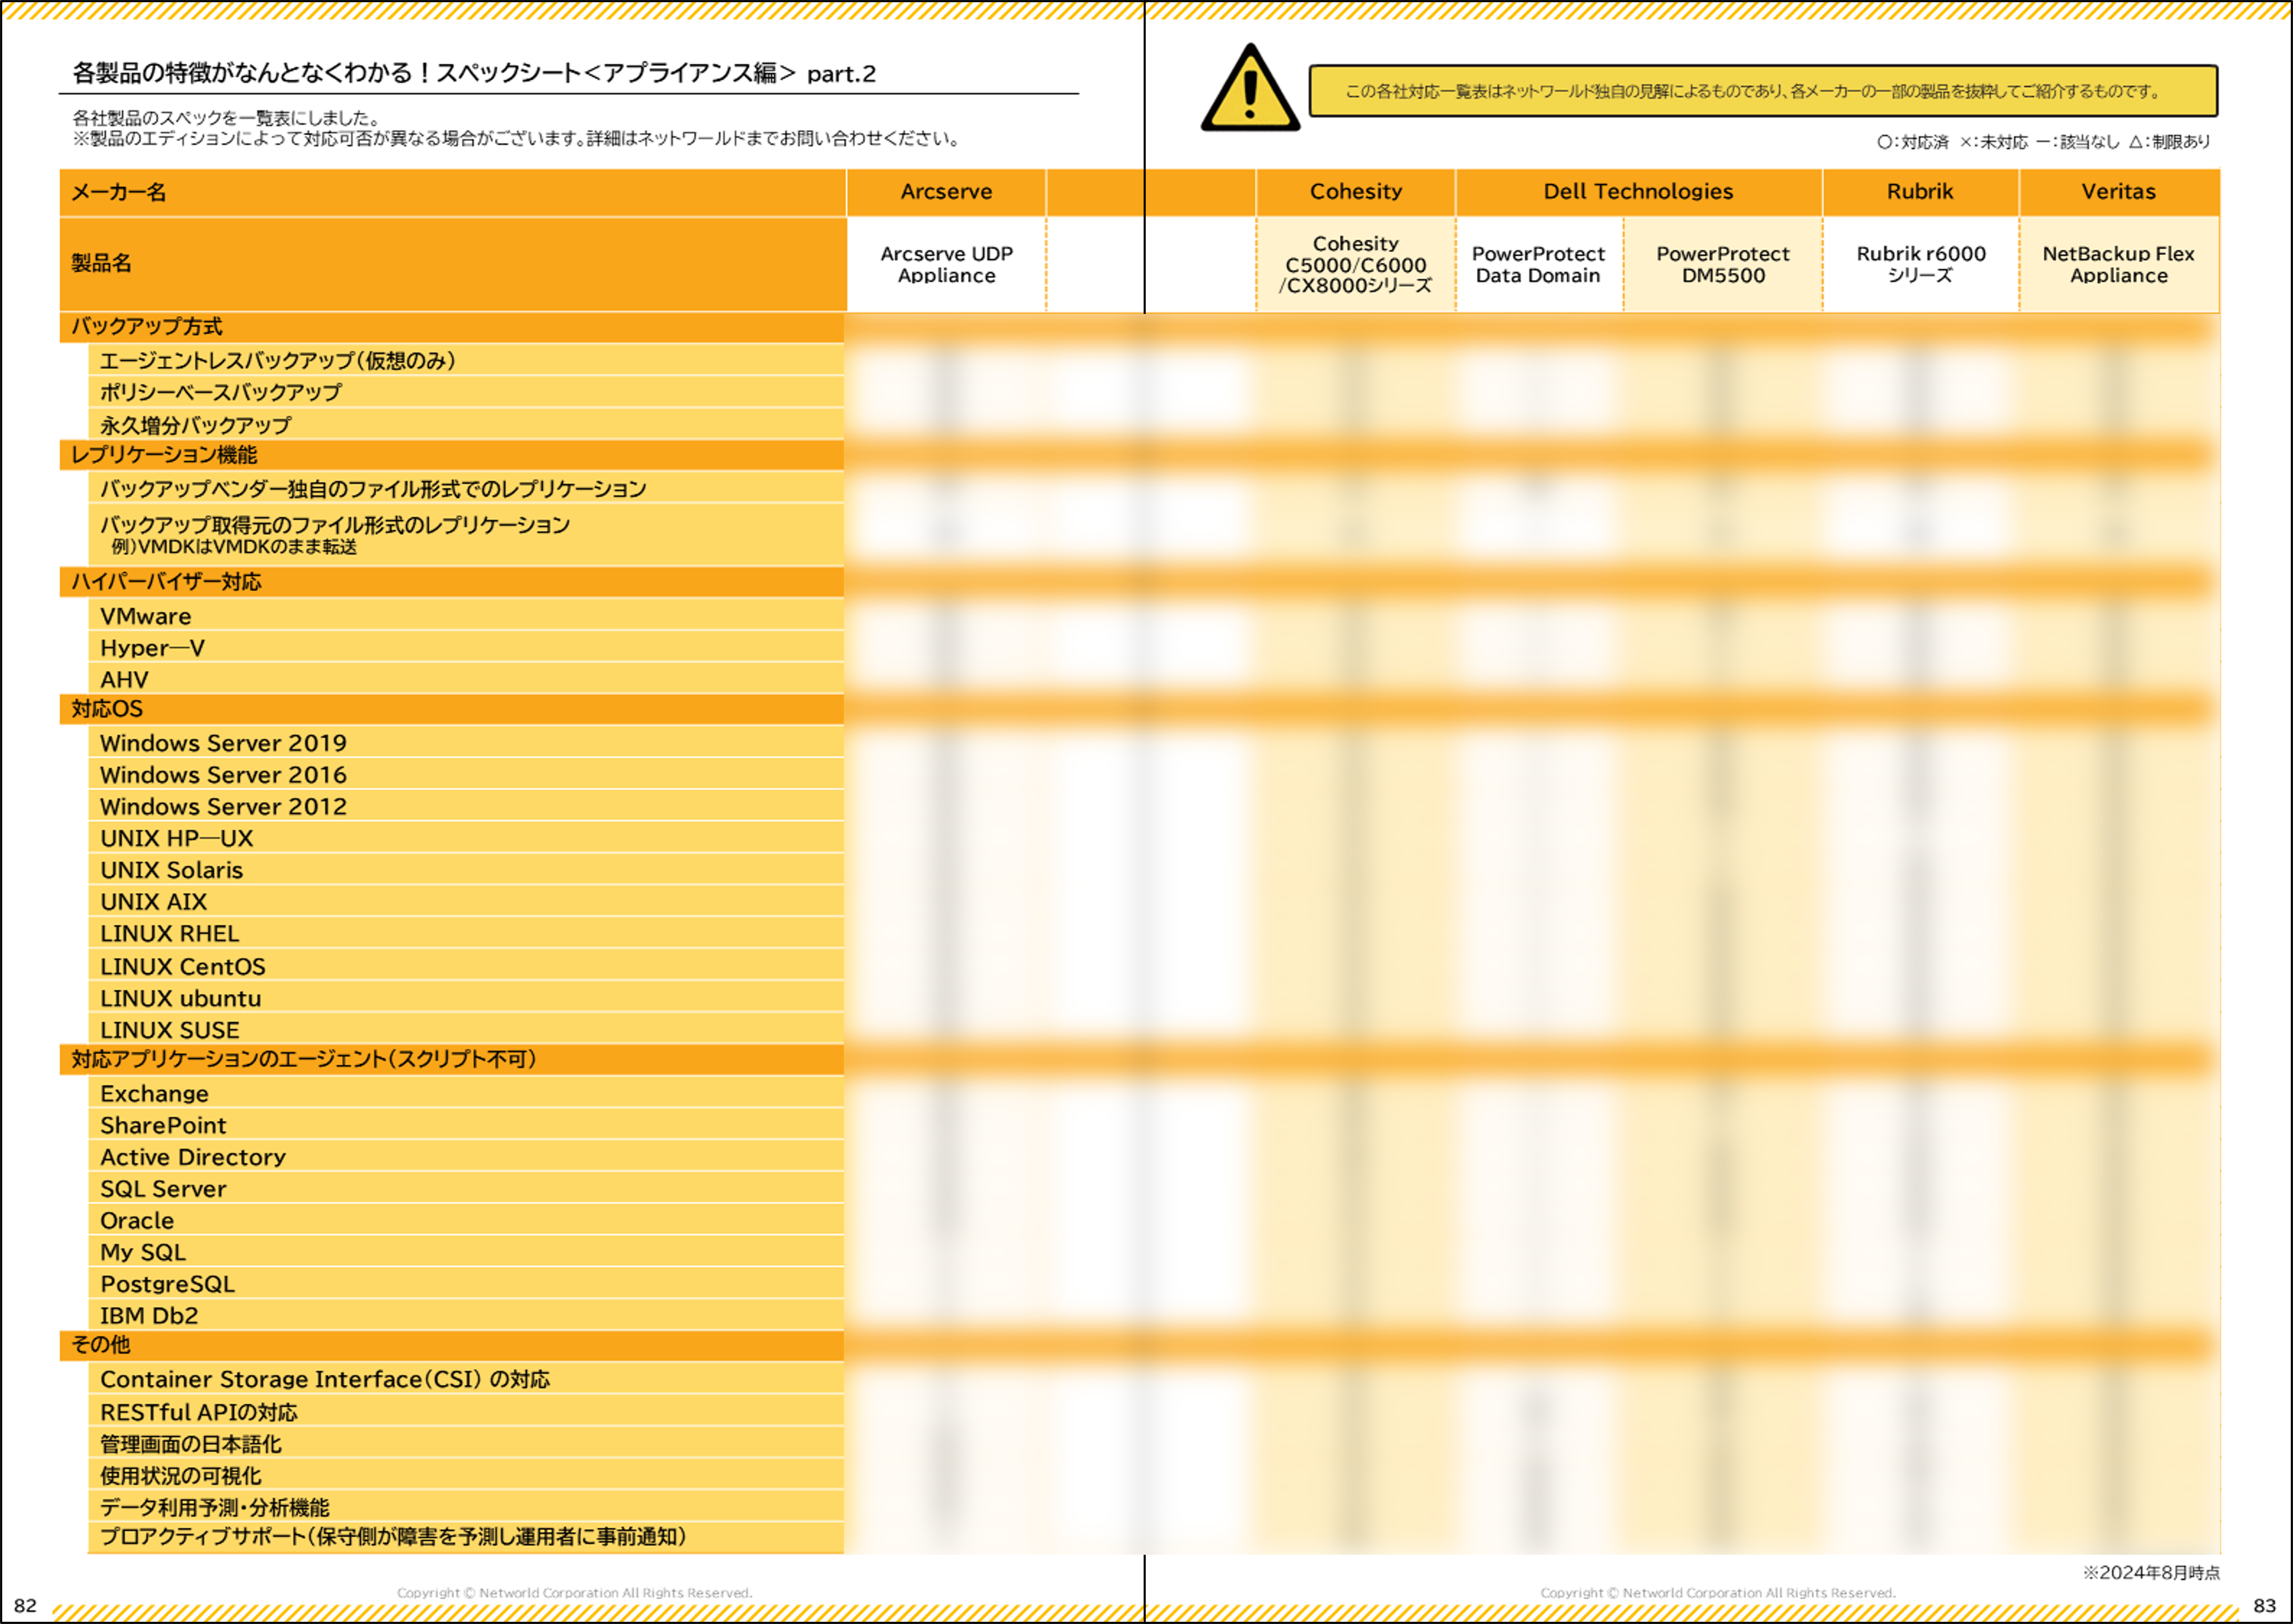Select the Rubrik manufacturer header
The height and width of the screenshot is (1624, 2293).
(1920, 192)
